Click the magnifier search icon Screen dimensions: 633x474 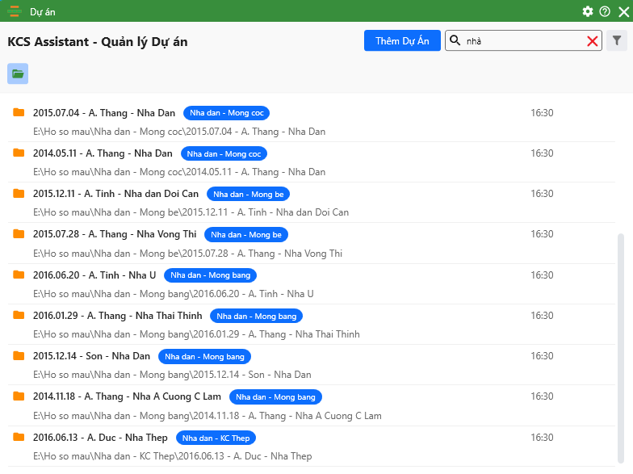point(455,41)
